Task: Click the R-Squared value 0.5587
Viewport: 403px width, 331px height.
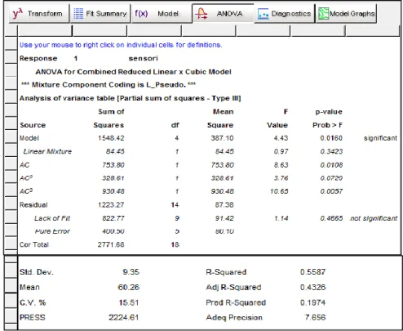Action: click(x=312, y=272)
